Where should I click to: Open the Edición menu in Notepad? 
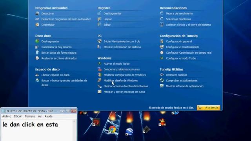pos(18,116)
